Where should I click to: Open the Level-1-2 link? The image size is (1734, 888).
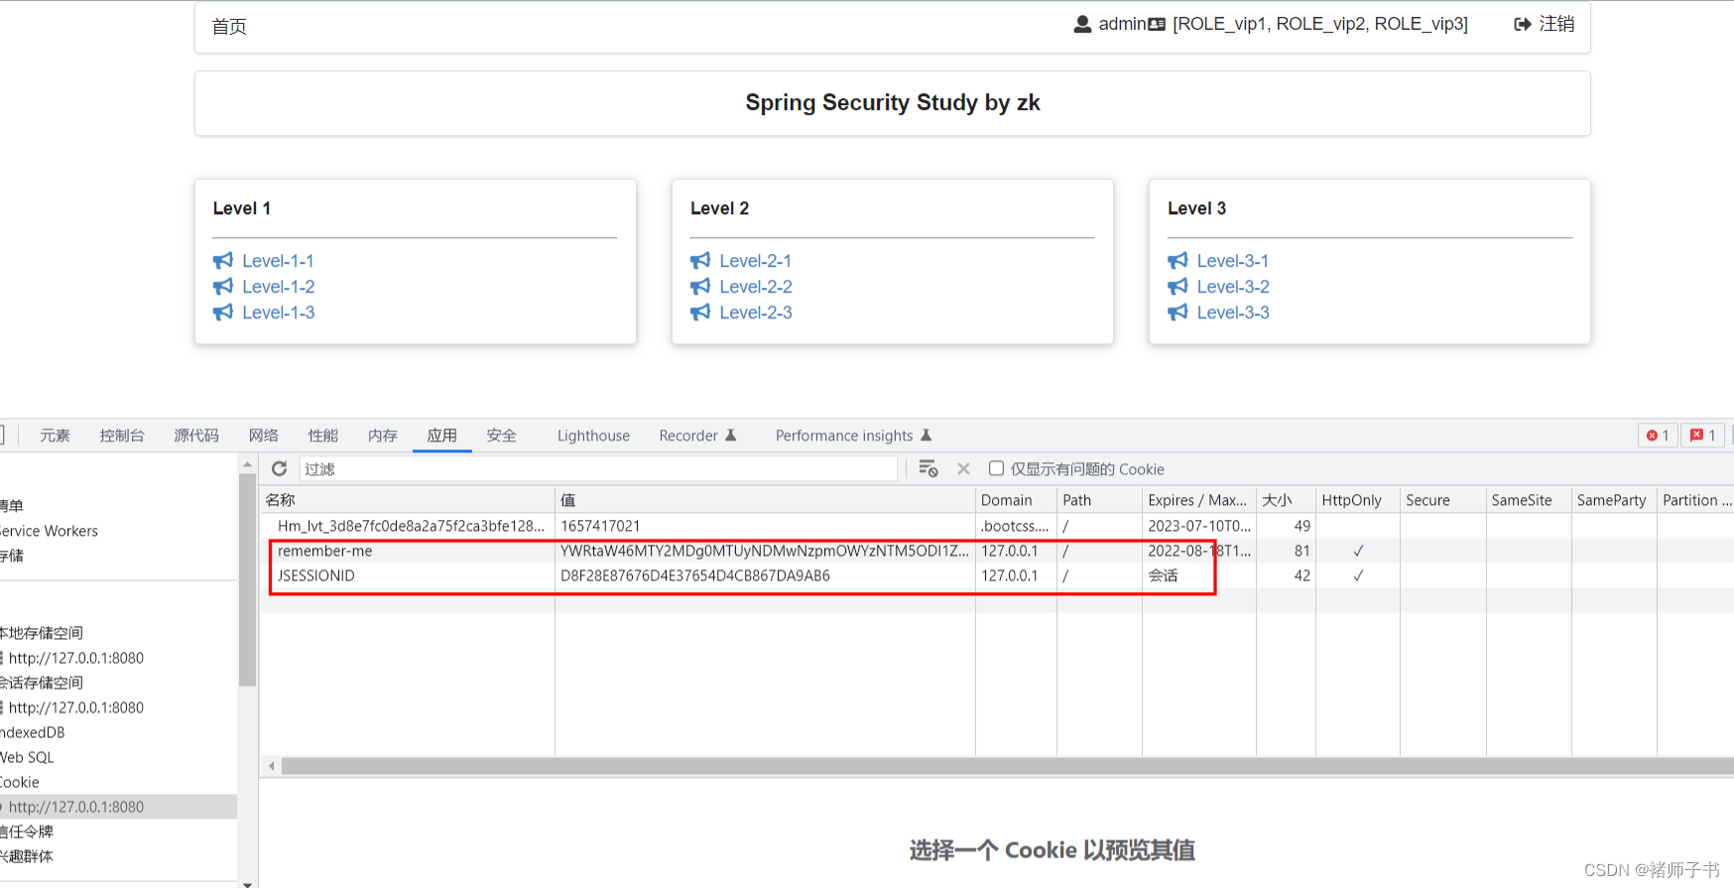tap(279, 287)
